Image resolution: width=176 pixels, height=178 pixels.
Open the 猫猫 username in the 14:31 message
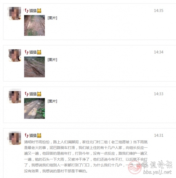click(x=33, y=136)
